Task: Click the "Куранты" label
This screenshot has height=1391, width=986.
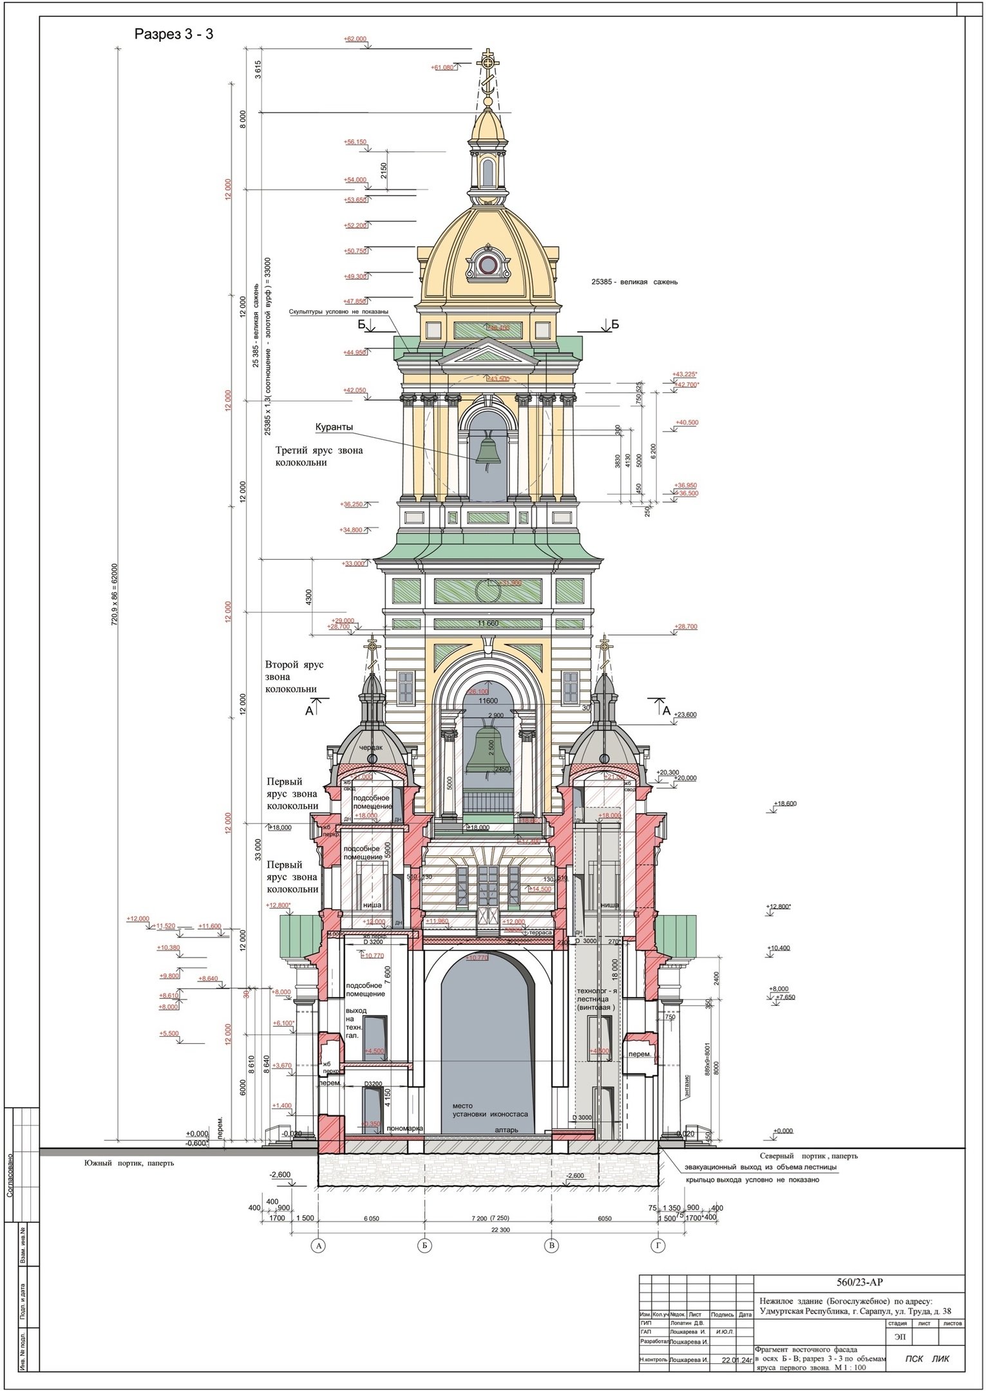Action: point(334,426)
